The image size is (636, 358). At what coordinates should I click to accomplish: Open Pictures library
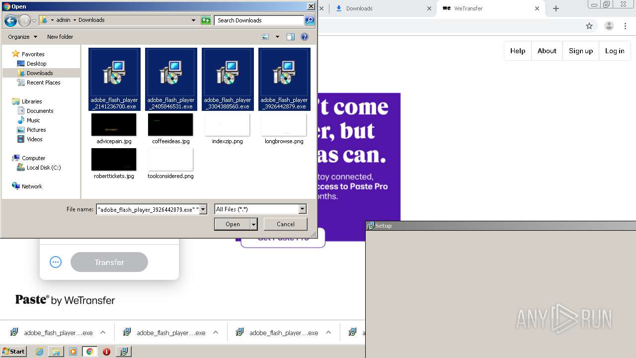click(x=36, y=130)
